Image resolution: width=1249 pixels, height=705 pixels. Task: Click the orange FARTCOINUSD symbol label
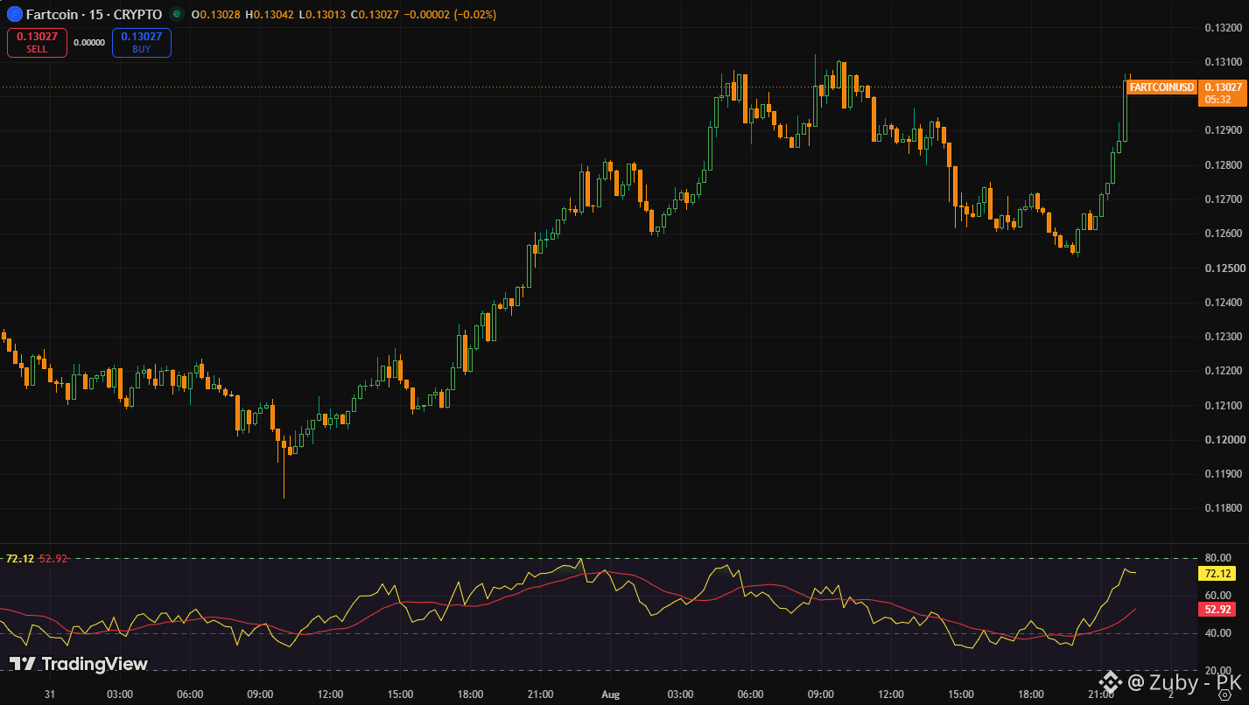coord(1161,87)
